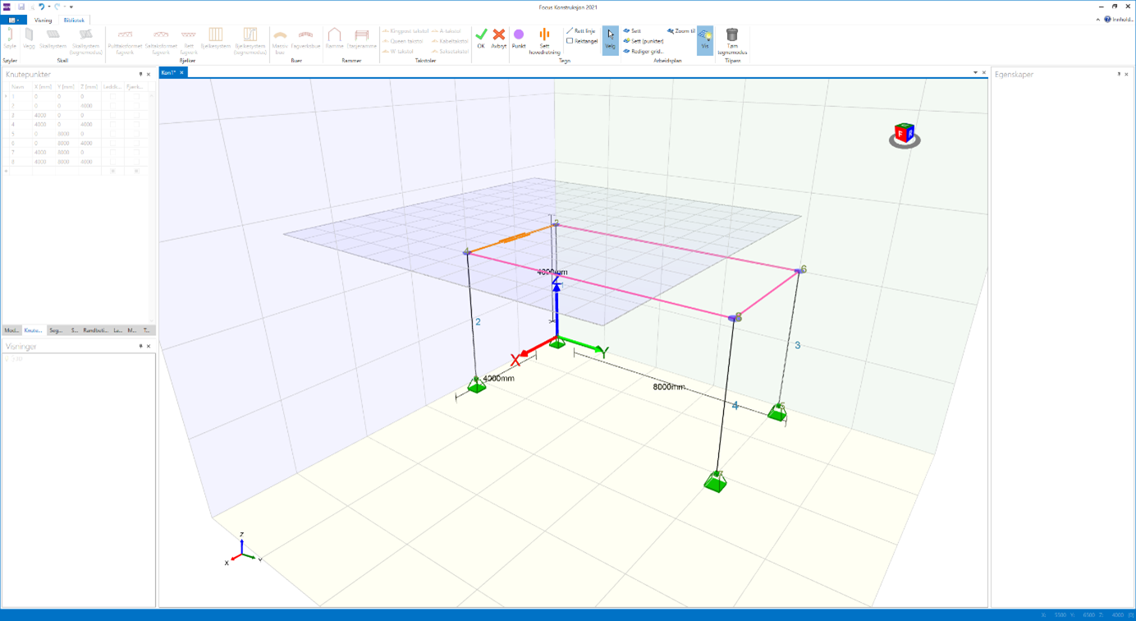Choose the Fagverkbue arch

[305, 39]
